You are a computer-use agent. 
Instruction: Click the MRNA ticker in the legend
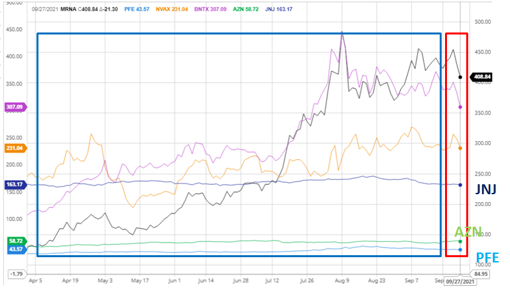(x=68, y=9)
